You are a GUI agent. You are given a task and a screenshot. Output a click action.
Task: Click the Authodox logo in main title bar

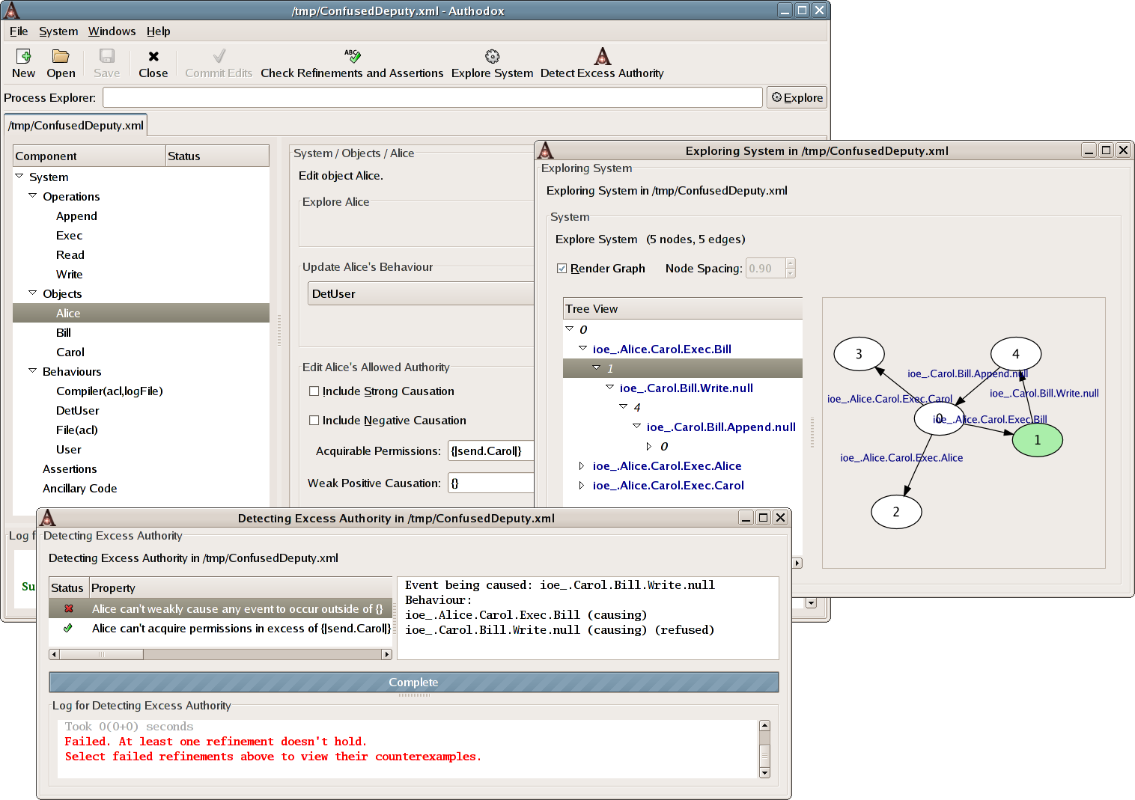click(11, 10)
